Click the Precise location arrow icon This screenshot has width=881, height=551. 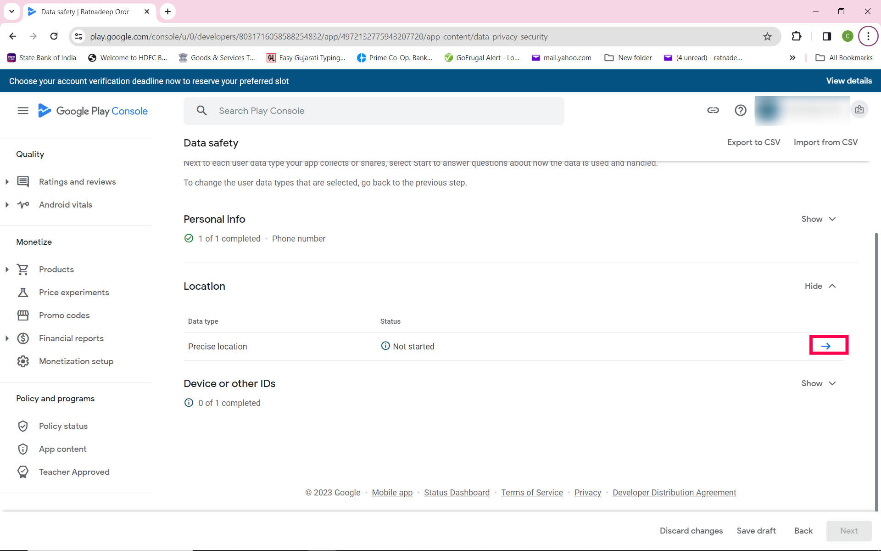coord(826,346)
